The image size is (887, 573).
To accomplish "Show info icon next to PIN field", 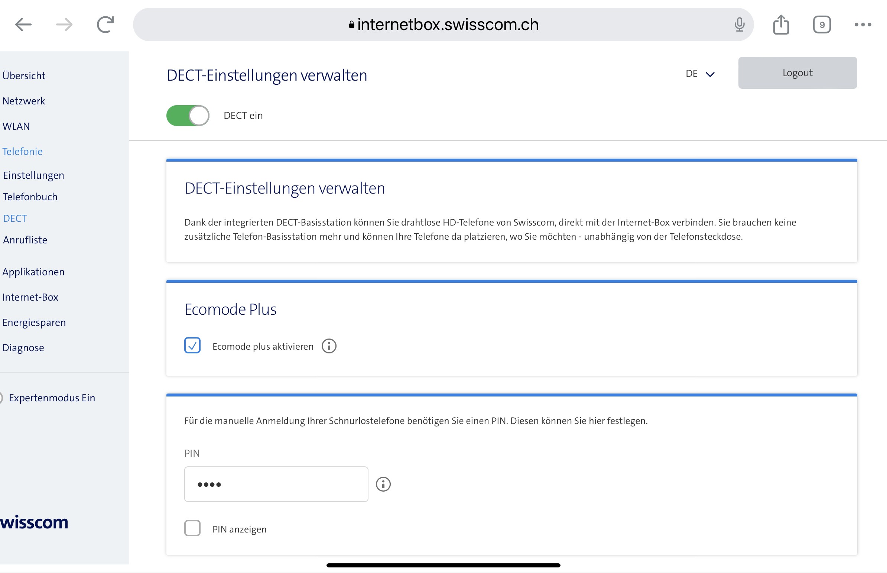I will [383, 484].
